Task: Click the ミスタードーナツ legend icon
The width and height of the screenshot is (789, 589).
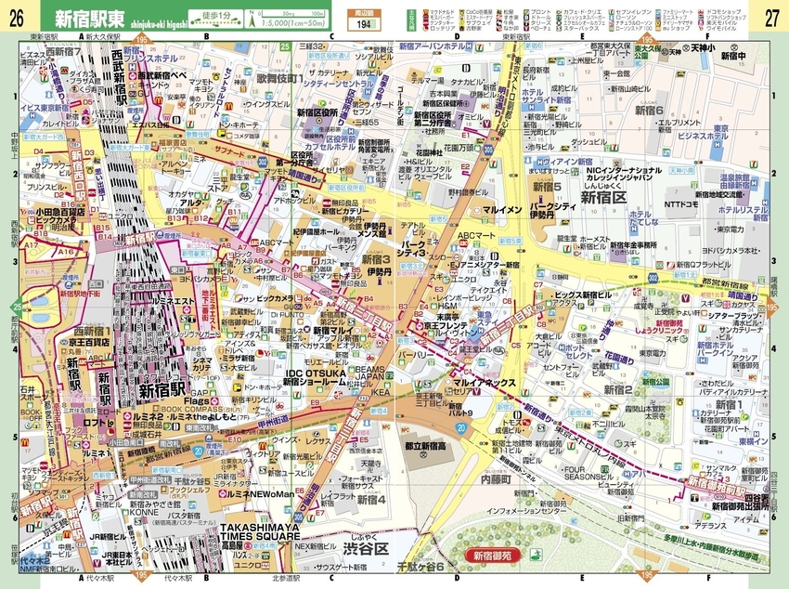Action: [x=462, y=17]
